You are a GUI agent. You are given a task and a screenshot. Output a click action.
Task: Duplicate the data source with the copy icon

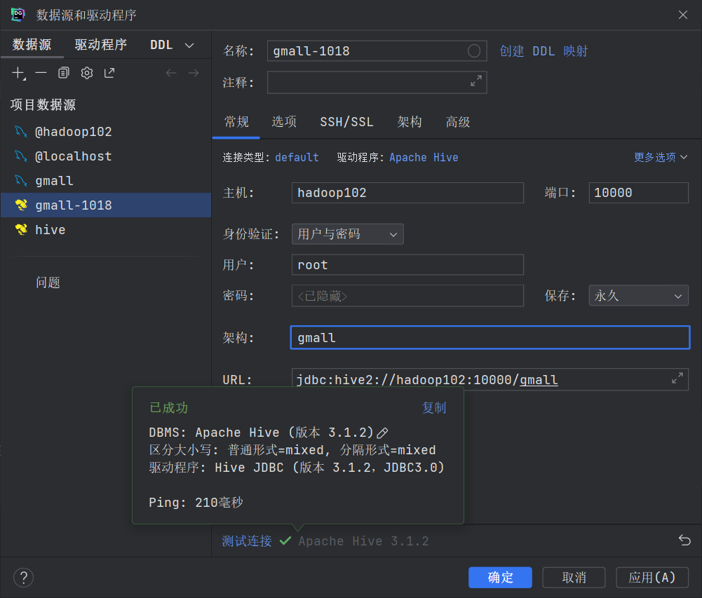pos(64,73)
